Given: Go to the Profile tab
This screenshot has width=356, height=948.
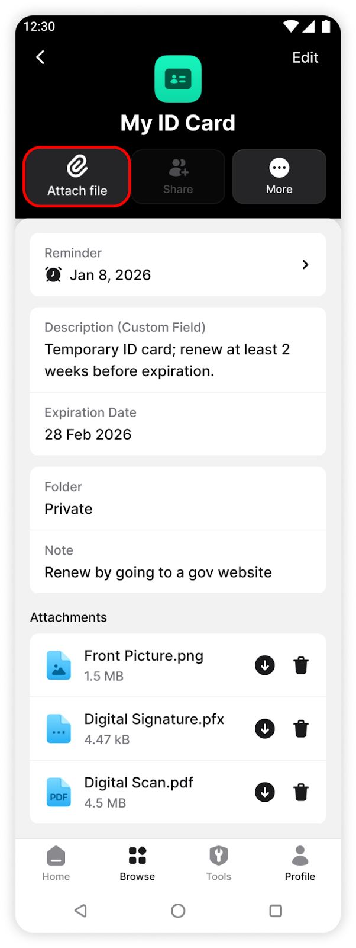Looking at the screenshot, I should point(300,863).
